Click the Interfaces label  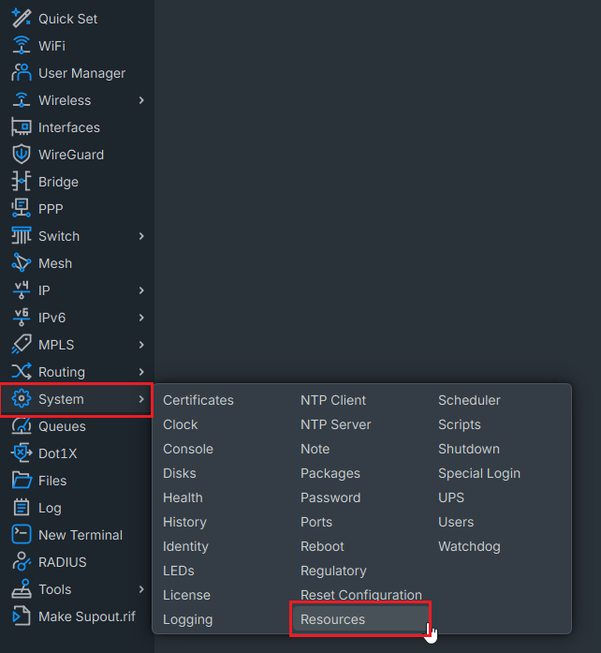[69, 127]
